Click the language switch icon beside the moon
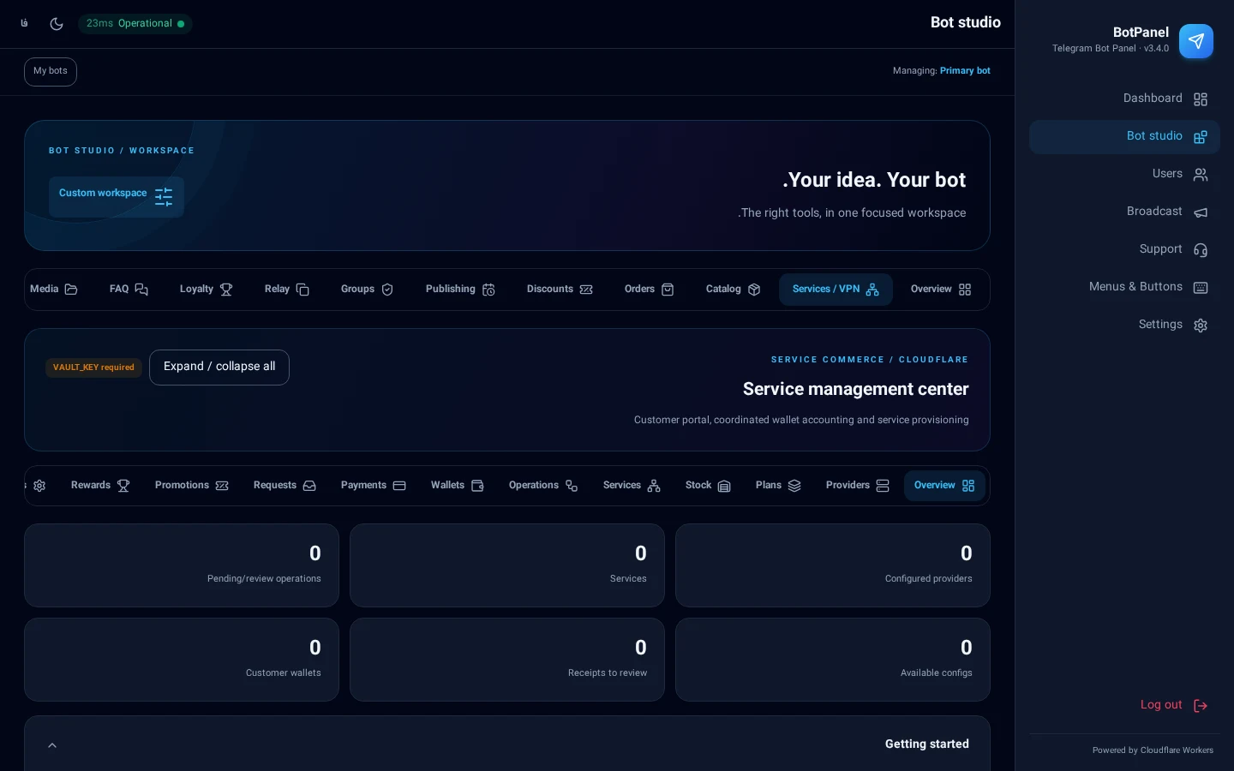The image size is (1234, 771). click(24, 24)
